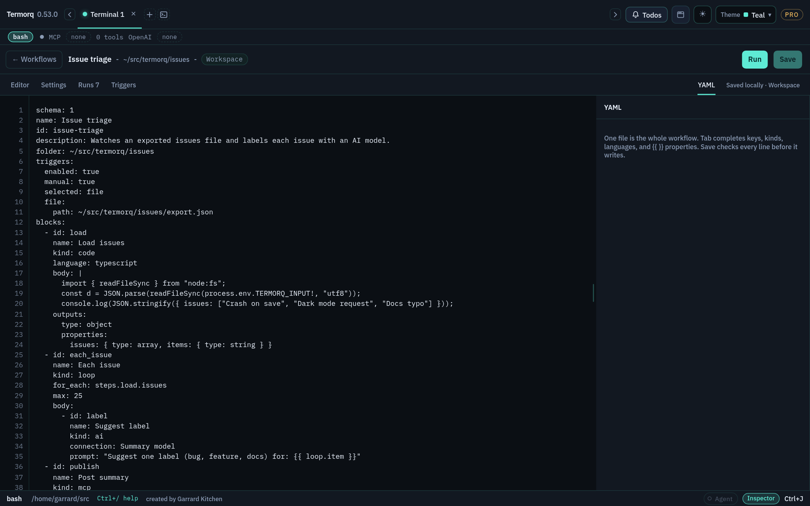Screen dimensions: 810x506
Task: Close the Terminal 1 tab
Action: pyautogui.click(x=133, y=14)
